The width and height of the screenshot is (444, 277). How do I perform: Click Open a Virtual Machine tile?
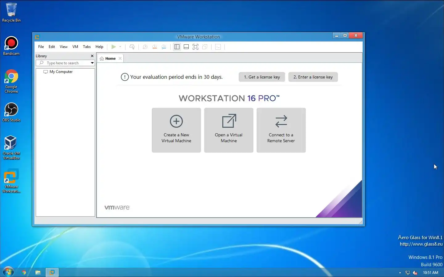coord(229,130)
